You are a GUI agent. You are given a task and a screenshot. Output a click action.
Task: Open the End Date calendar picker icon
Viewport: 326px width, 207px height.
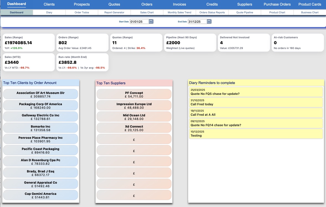(209, 22)
